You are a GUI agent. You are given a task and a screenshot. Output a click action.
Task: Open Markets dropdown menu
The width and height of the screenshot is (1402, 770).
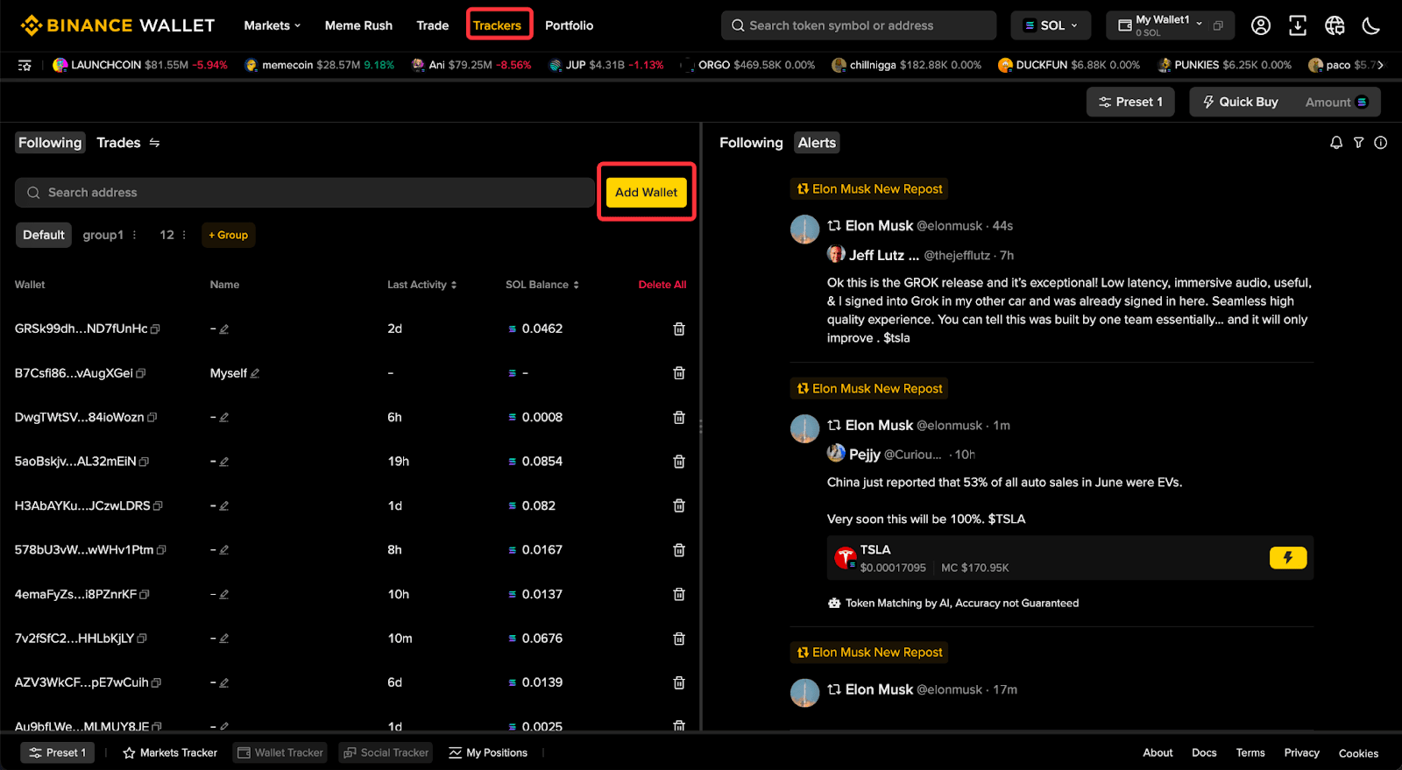pos(272,25)
